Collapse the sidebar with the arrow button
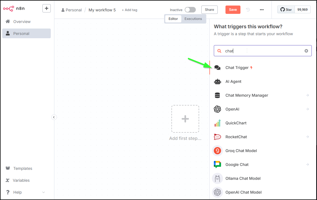The width and height of the screenshot is (317, 200). [x=54, y=117]
